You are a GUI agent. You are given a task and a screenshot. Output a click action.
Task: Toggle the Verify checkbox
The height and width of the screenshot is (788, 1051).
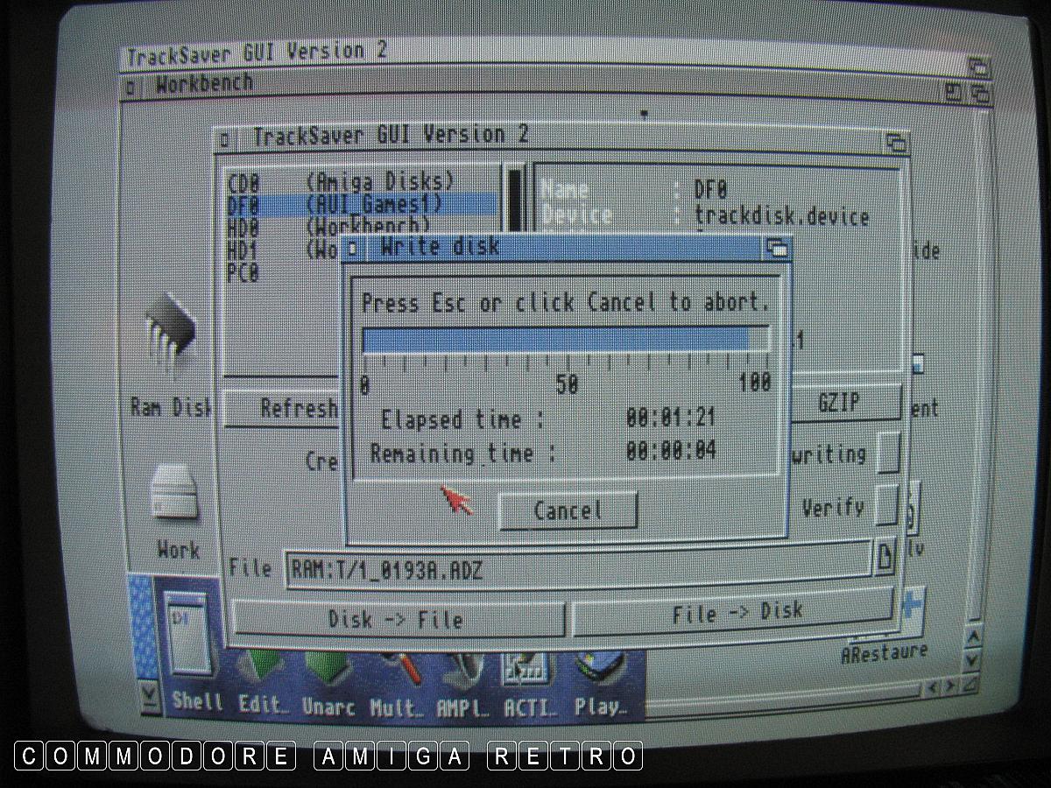887,506
